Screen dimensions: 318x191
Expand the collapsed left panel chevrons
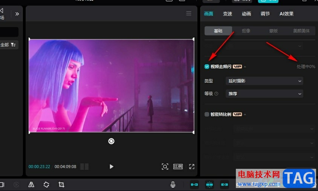pyautogui.click(x=17, y=14)
